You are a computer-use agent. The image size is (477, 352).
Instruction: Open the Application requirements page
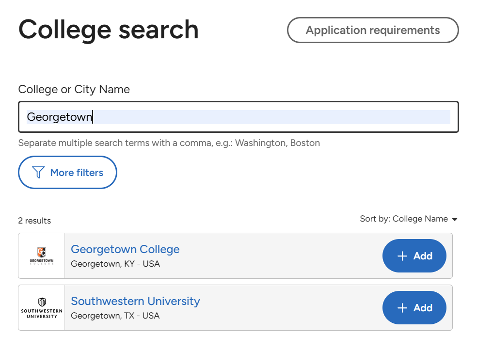click(x=373, y=30)
